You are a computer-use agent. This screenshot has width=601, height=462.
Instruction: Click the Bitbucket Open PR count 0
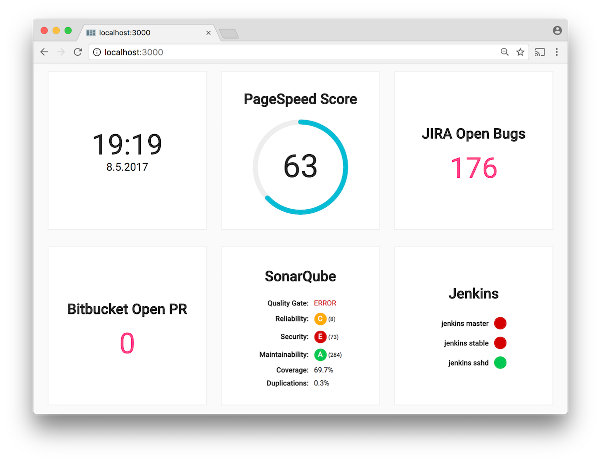tap(127, 342)
